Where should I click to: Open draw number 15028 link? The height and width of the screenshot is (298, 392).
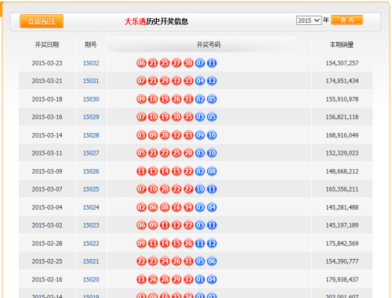pos(91,135)
